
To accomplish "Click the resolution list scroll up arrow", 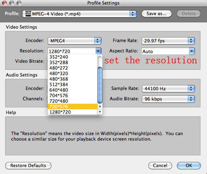I will [x=100, y=106].
